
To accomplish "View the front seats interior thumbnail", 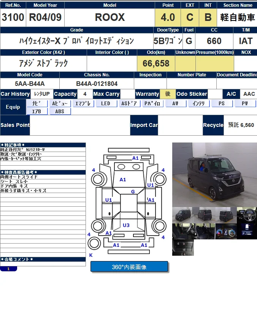I will (183, 231).
